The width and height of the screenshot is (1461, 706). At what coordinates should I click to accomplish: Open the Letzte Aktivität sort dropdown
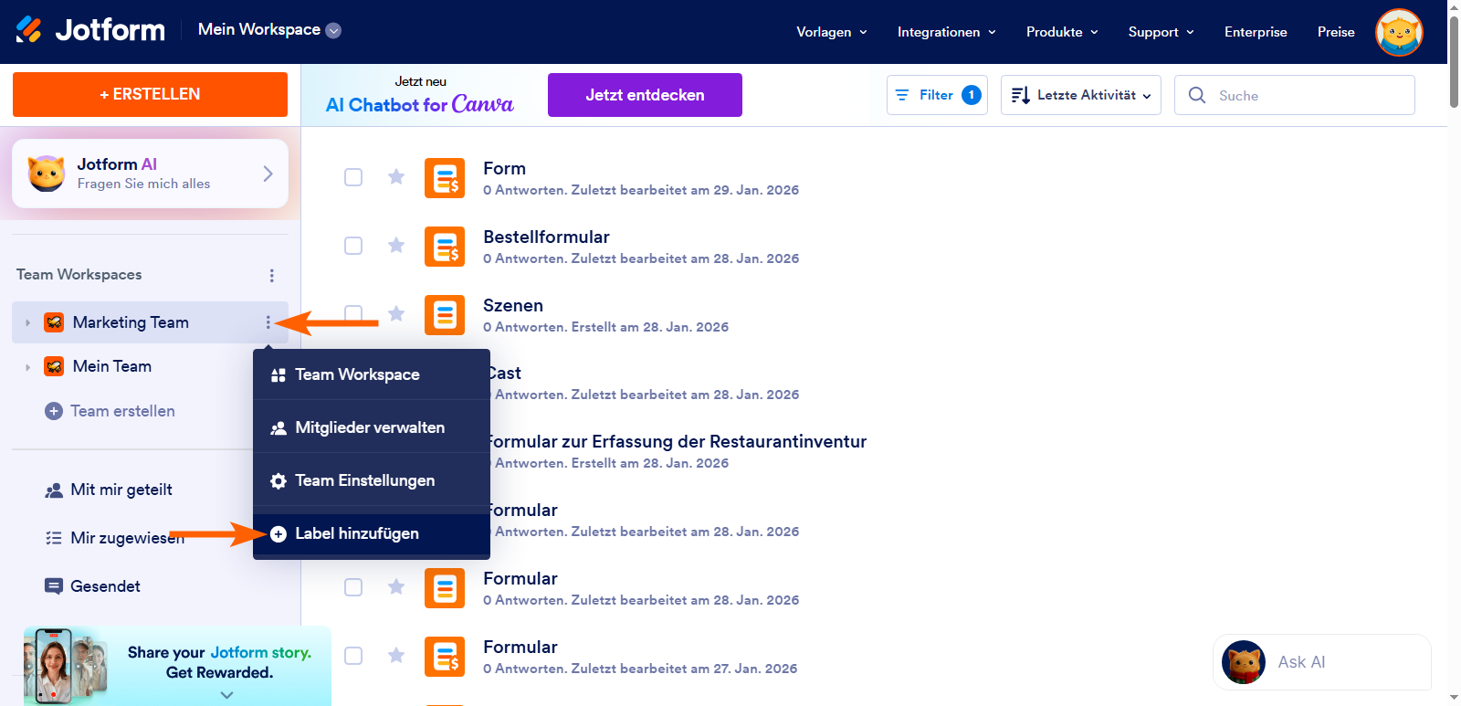coord(1081,95)
